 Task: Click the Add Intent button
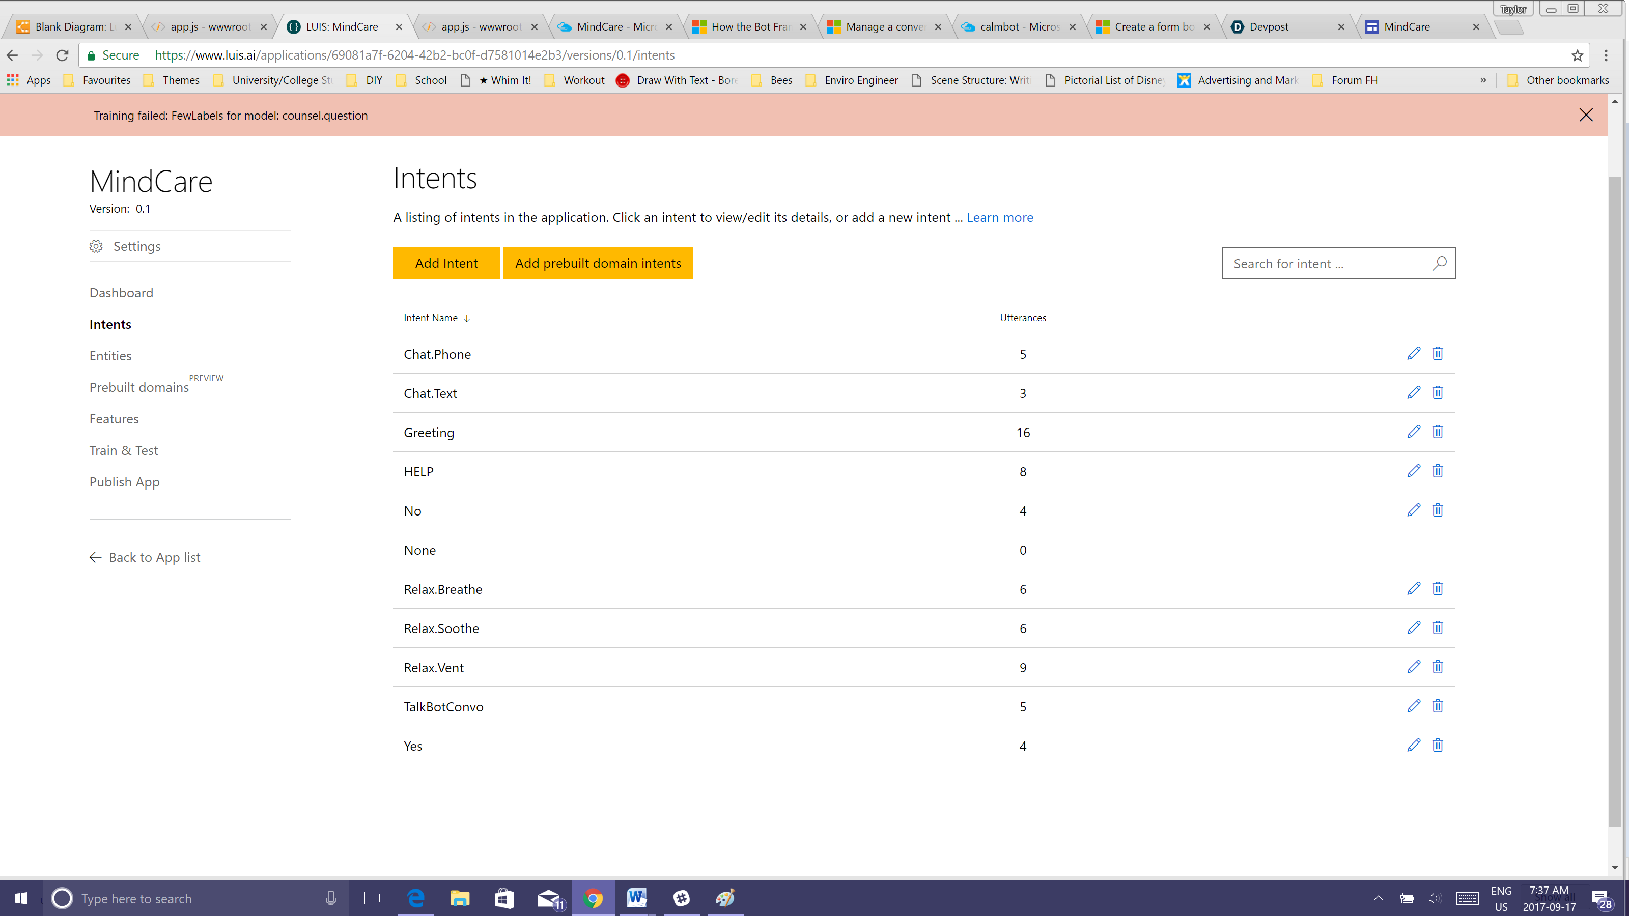pos(446,263)
